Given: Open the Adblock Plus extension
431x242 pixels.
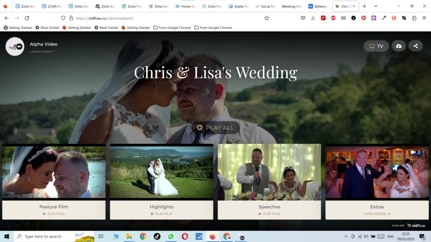Looking at the screenshot, I should point(333,18).
